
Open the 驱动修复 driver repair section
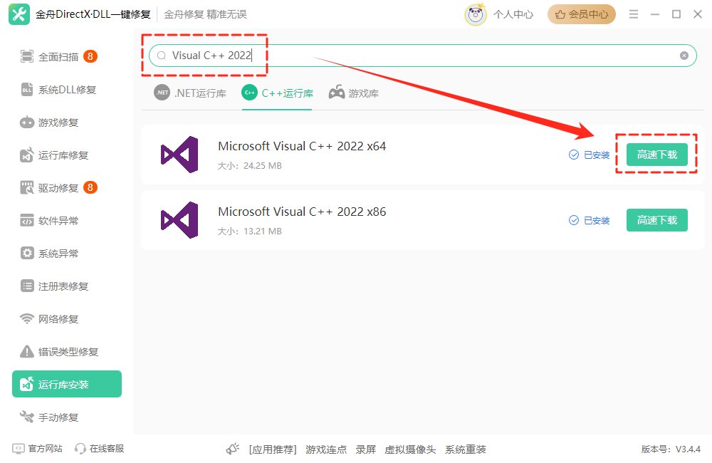pos(58,187)
